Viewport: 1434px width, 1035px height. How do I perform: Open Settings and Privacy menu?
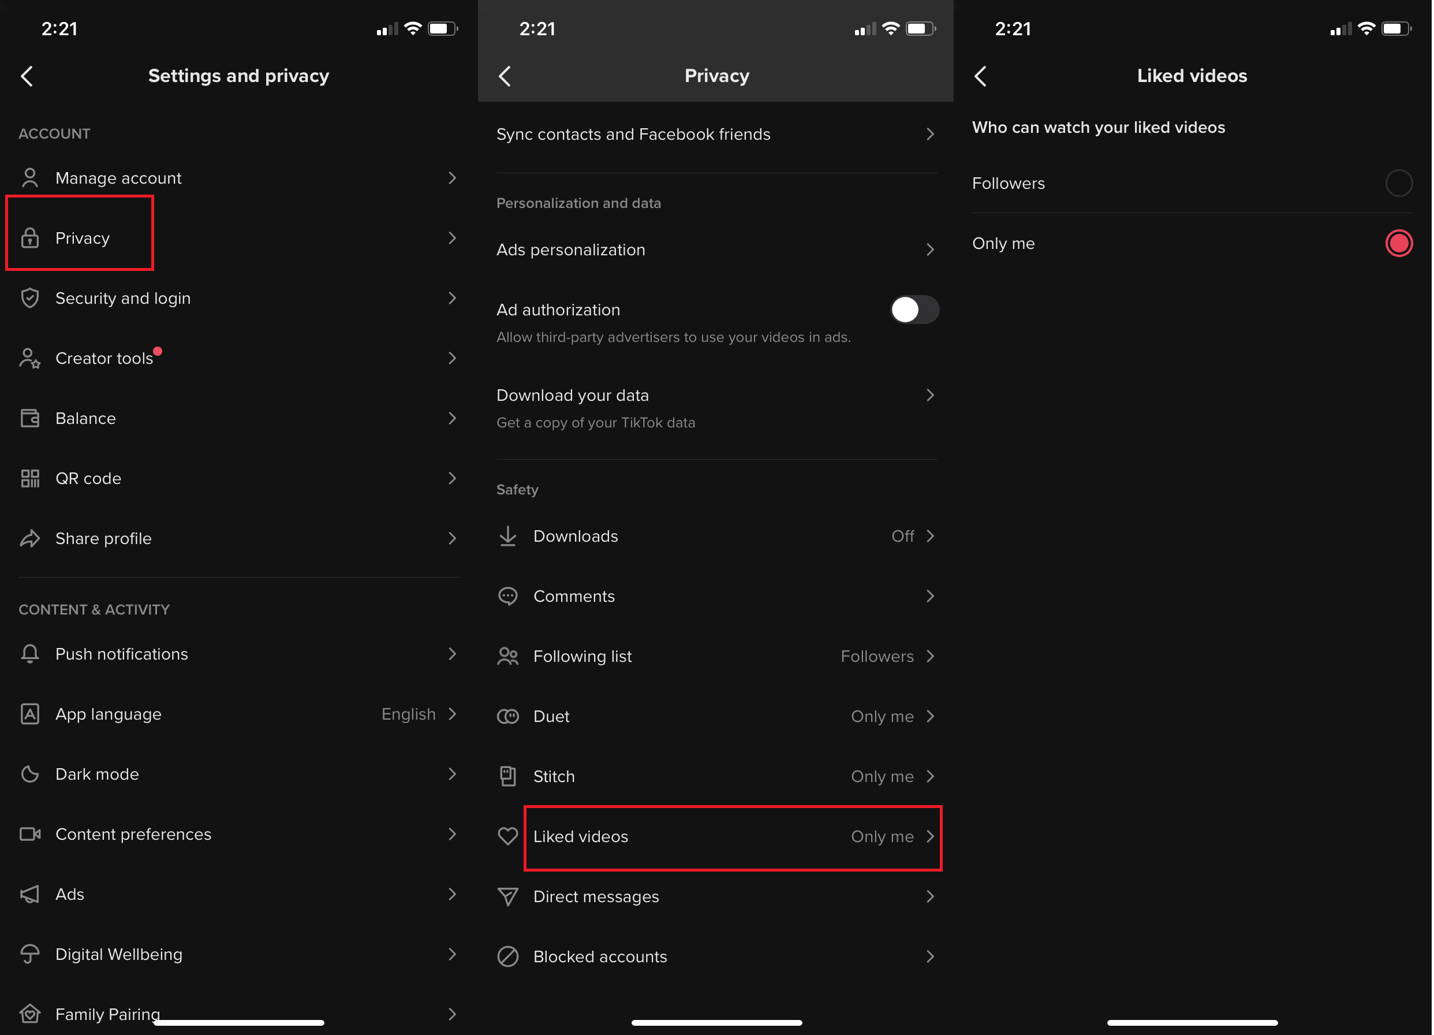tap(237, 75)
